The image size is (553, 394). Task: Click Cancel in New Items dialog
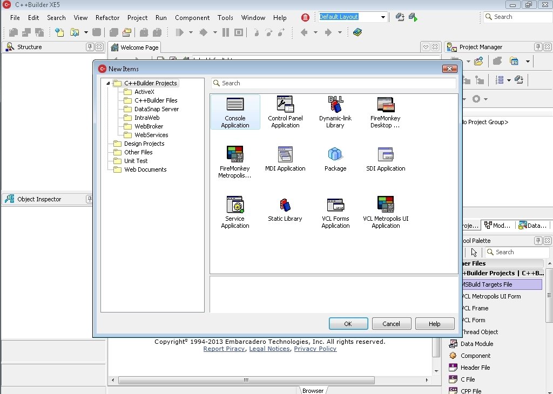pos(392,323)
